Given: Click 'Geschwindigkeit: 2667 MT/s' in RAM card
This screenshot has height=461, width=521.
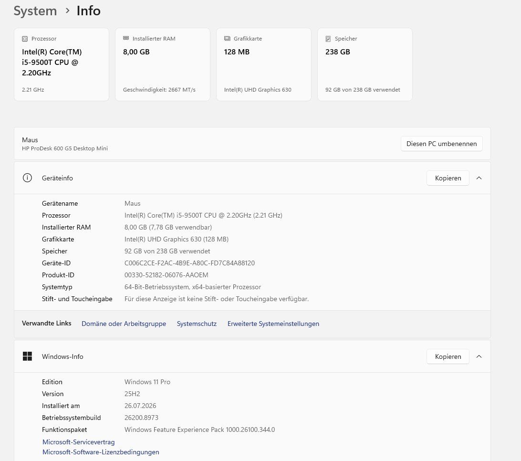Looking at the screenshot, I should tap(159, 90).
